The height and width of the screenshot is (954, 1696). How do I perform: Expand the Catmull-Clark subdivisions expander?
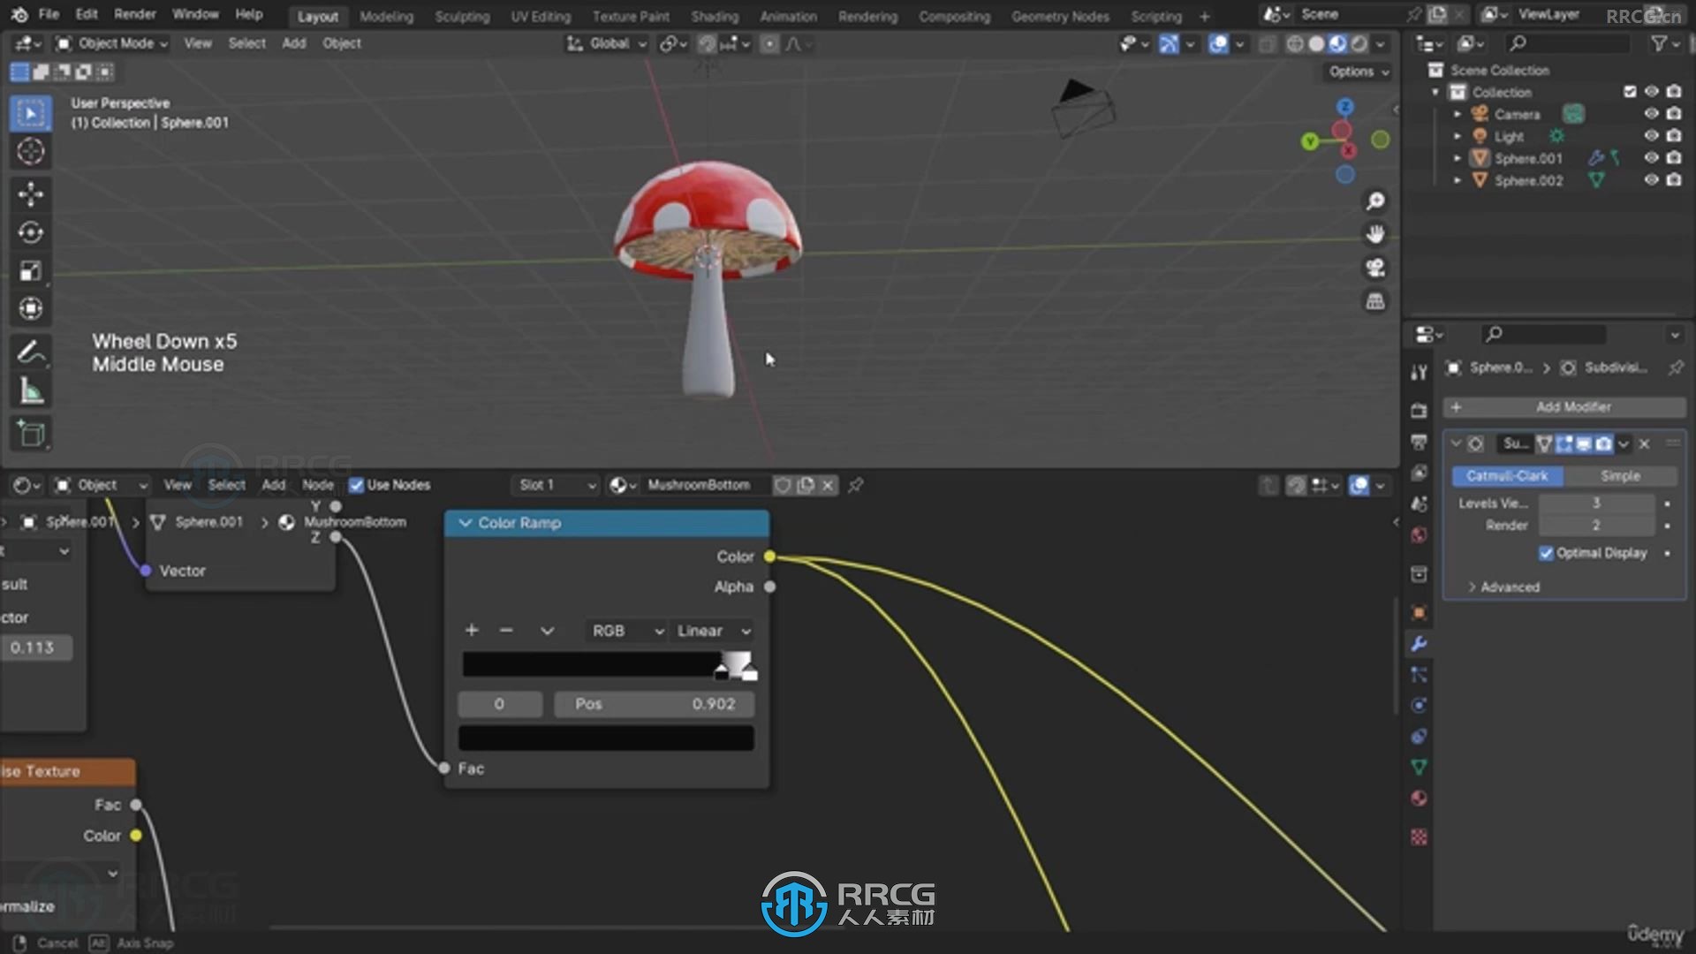click(x=1457, y=443)
